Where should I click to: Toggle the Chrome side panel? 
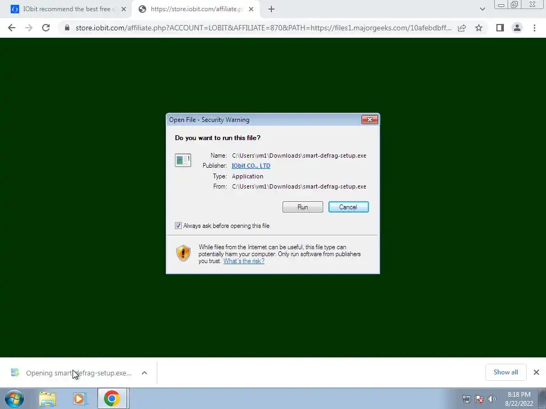coord(500,28)
